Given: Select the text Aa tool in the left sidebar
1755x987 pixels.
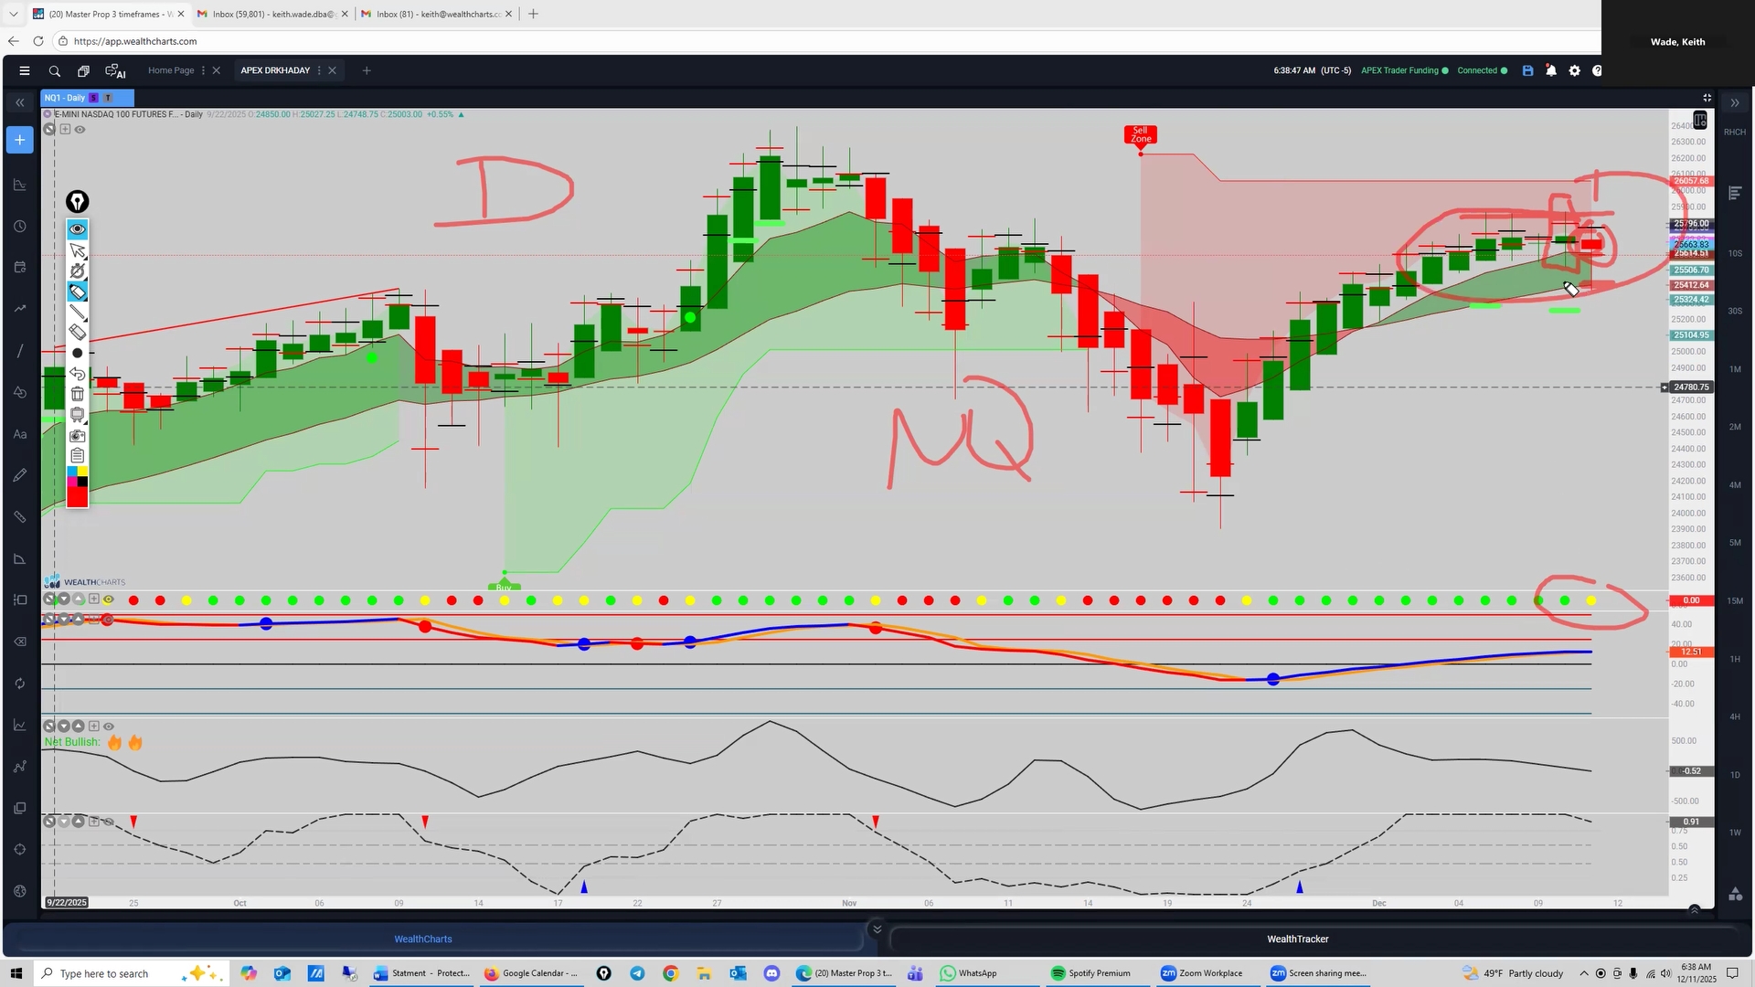Looking at the screenshot, I should point(19,434).
